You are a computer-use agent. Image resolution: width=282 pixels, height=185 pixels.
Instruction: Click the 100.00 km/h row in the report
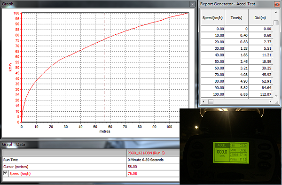pyautogui.click(x=236, y=94)
